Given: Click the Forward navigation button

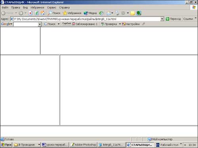Looking at the screenshot, I should (21, 13).
